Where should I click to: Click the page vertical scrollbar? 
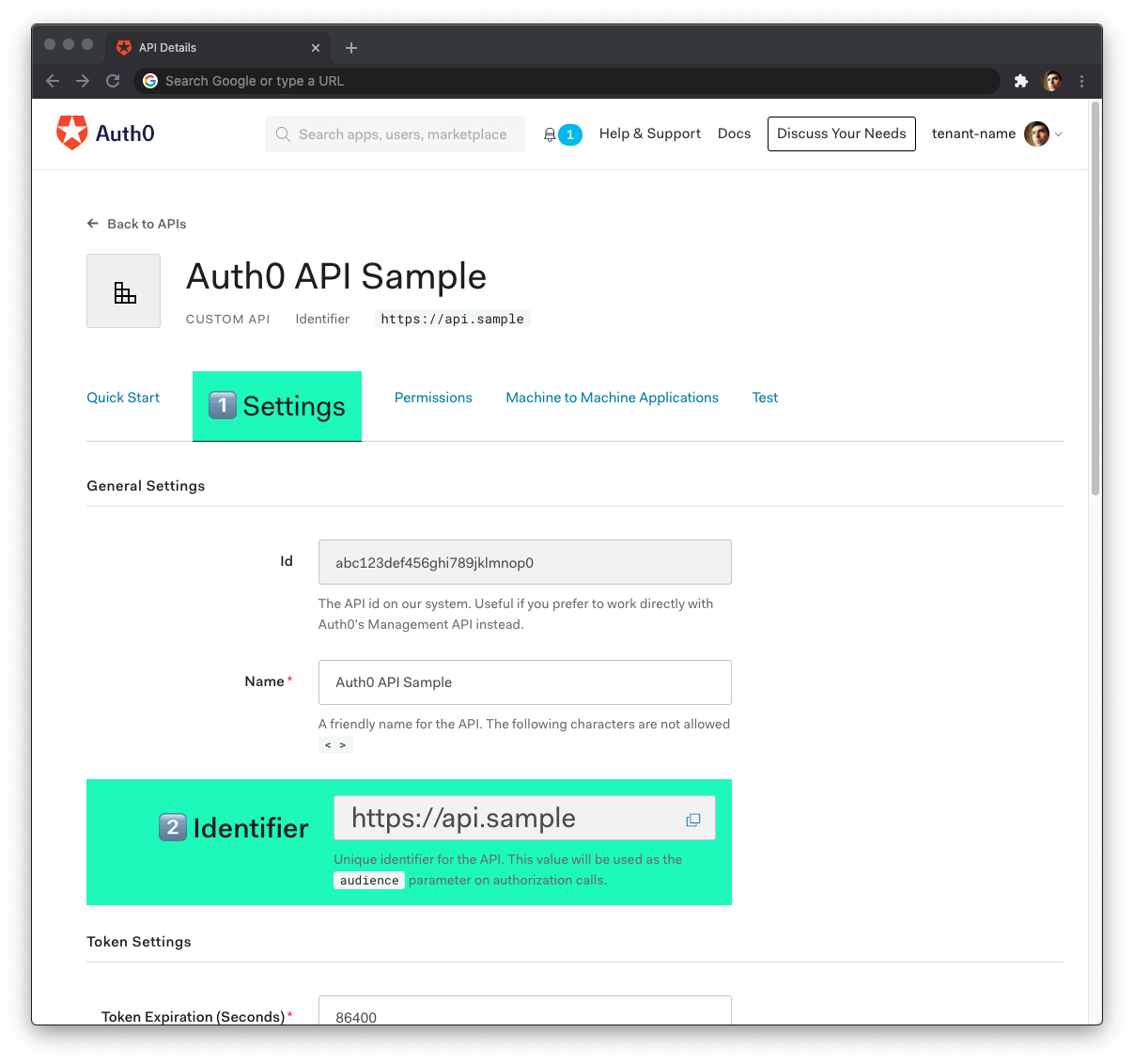[x=1095, y=299]
